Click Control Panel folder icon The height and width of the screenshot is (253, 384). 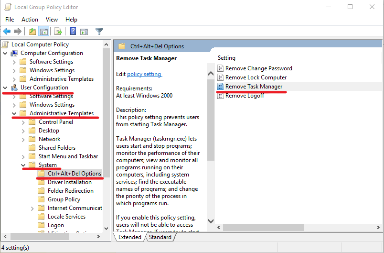point(32,122)
